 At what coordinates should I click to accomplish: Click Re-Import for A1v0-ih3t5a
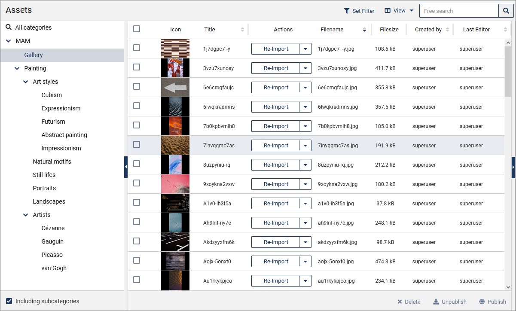point(275,204)
